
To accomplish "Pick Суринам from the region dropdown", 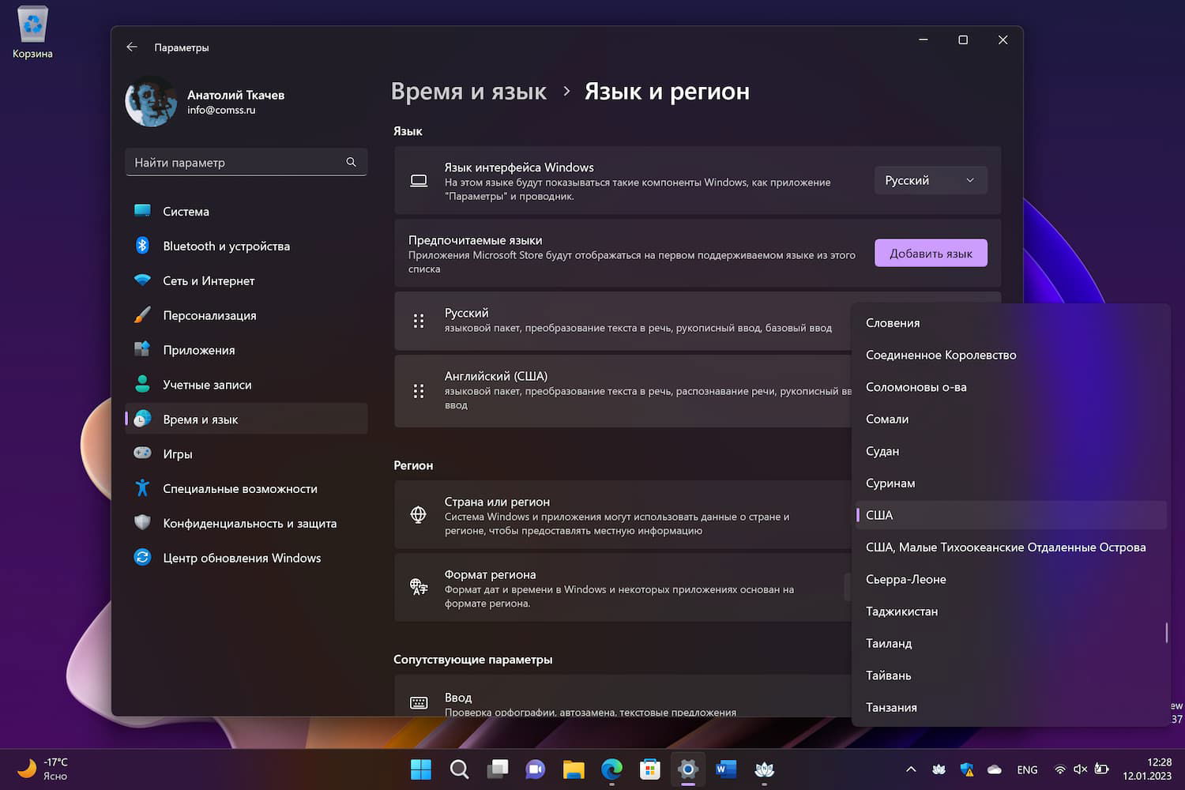I will point(1011,483).
